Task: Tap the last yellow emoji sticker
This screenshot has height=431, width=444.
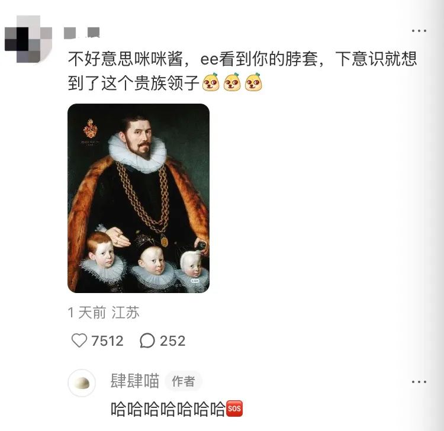Action: tap(253, 82)
